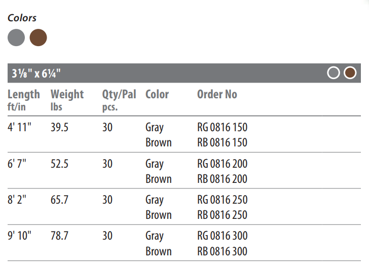
Task: Click the gray circle icon in the header bar
Action: click(x=334, y=72)
